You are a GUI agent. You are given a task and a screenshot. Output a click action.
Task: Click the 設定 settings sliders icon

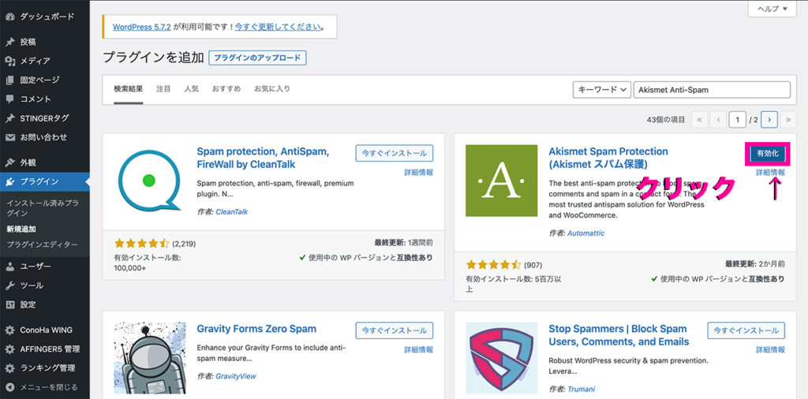pyautogui.click(x=9, y=304)
